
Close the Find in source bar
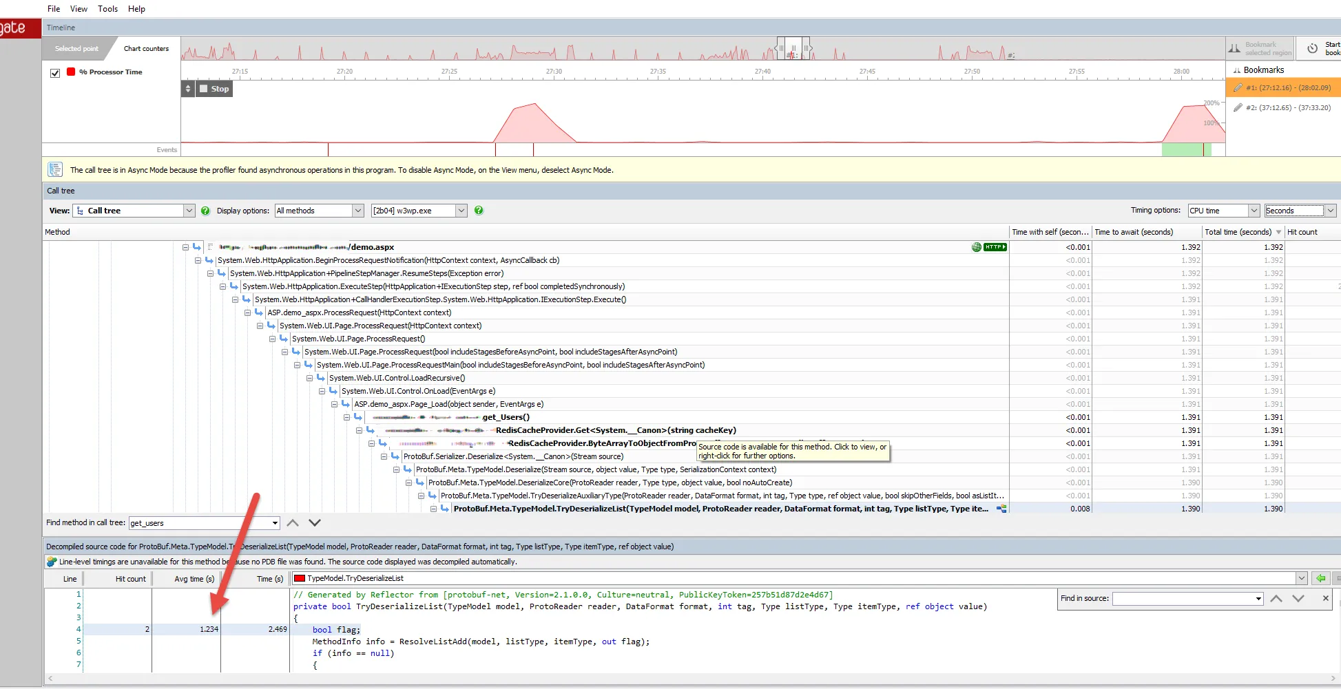(x=1326, y=599)
